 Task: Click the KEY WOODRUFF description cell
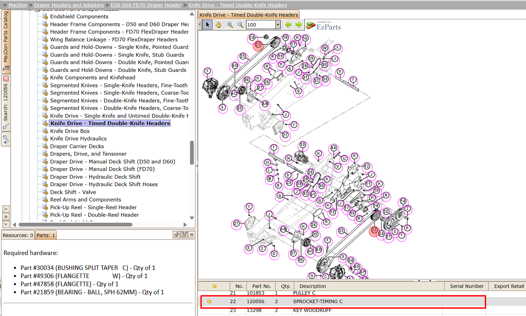click(x=312, y=310)
